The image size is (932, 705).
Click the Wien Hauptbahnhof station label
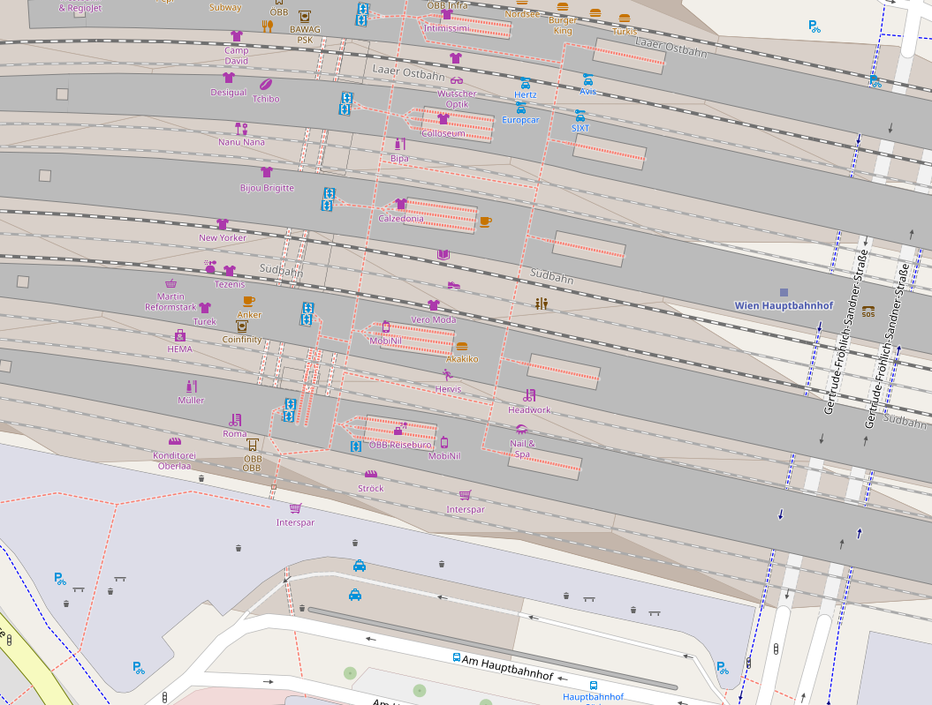(x=784, y=305)
